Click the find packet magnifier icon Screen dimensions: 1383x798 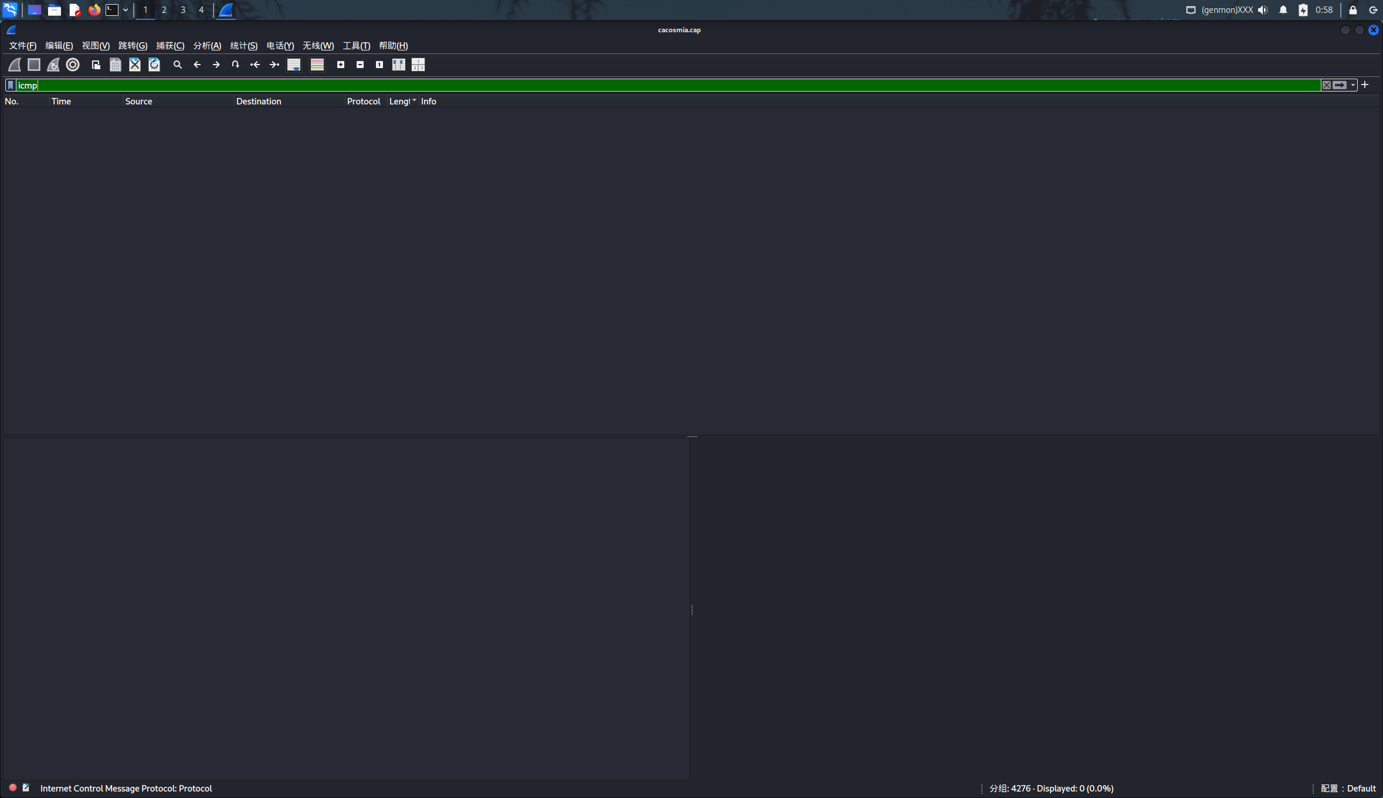tap(178, 65)
